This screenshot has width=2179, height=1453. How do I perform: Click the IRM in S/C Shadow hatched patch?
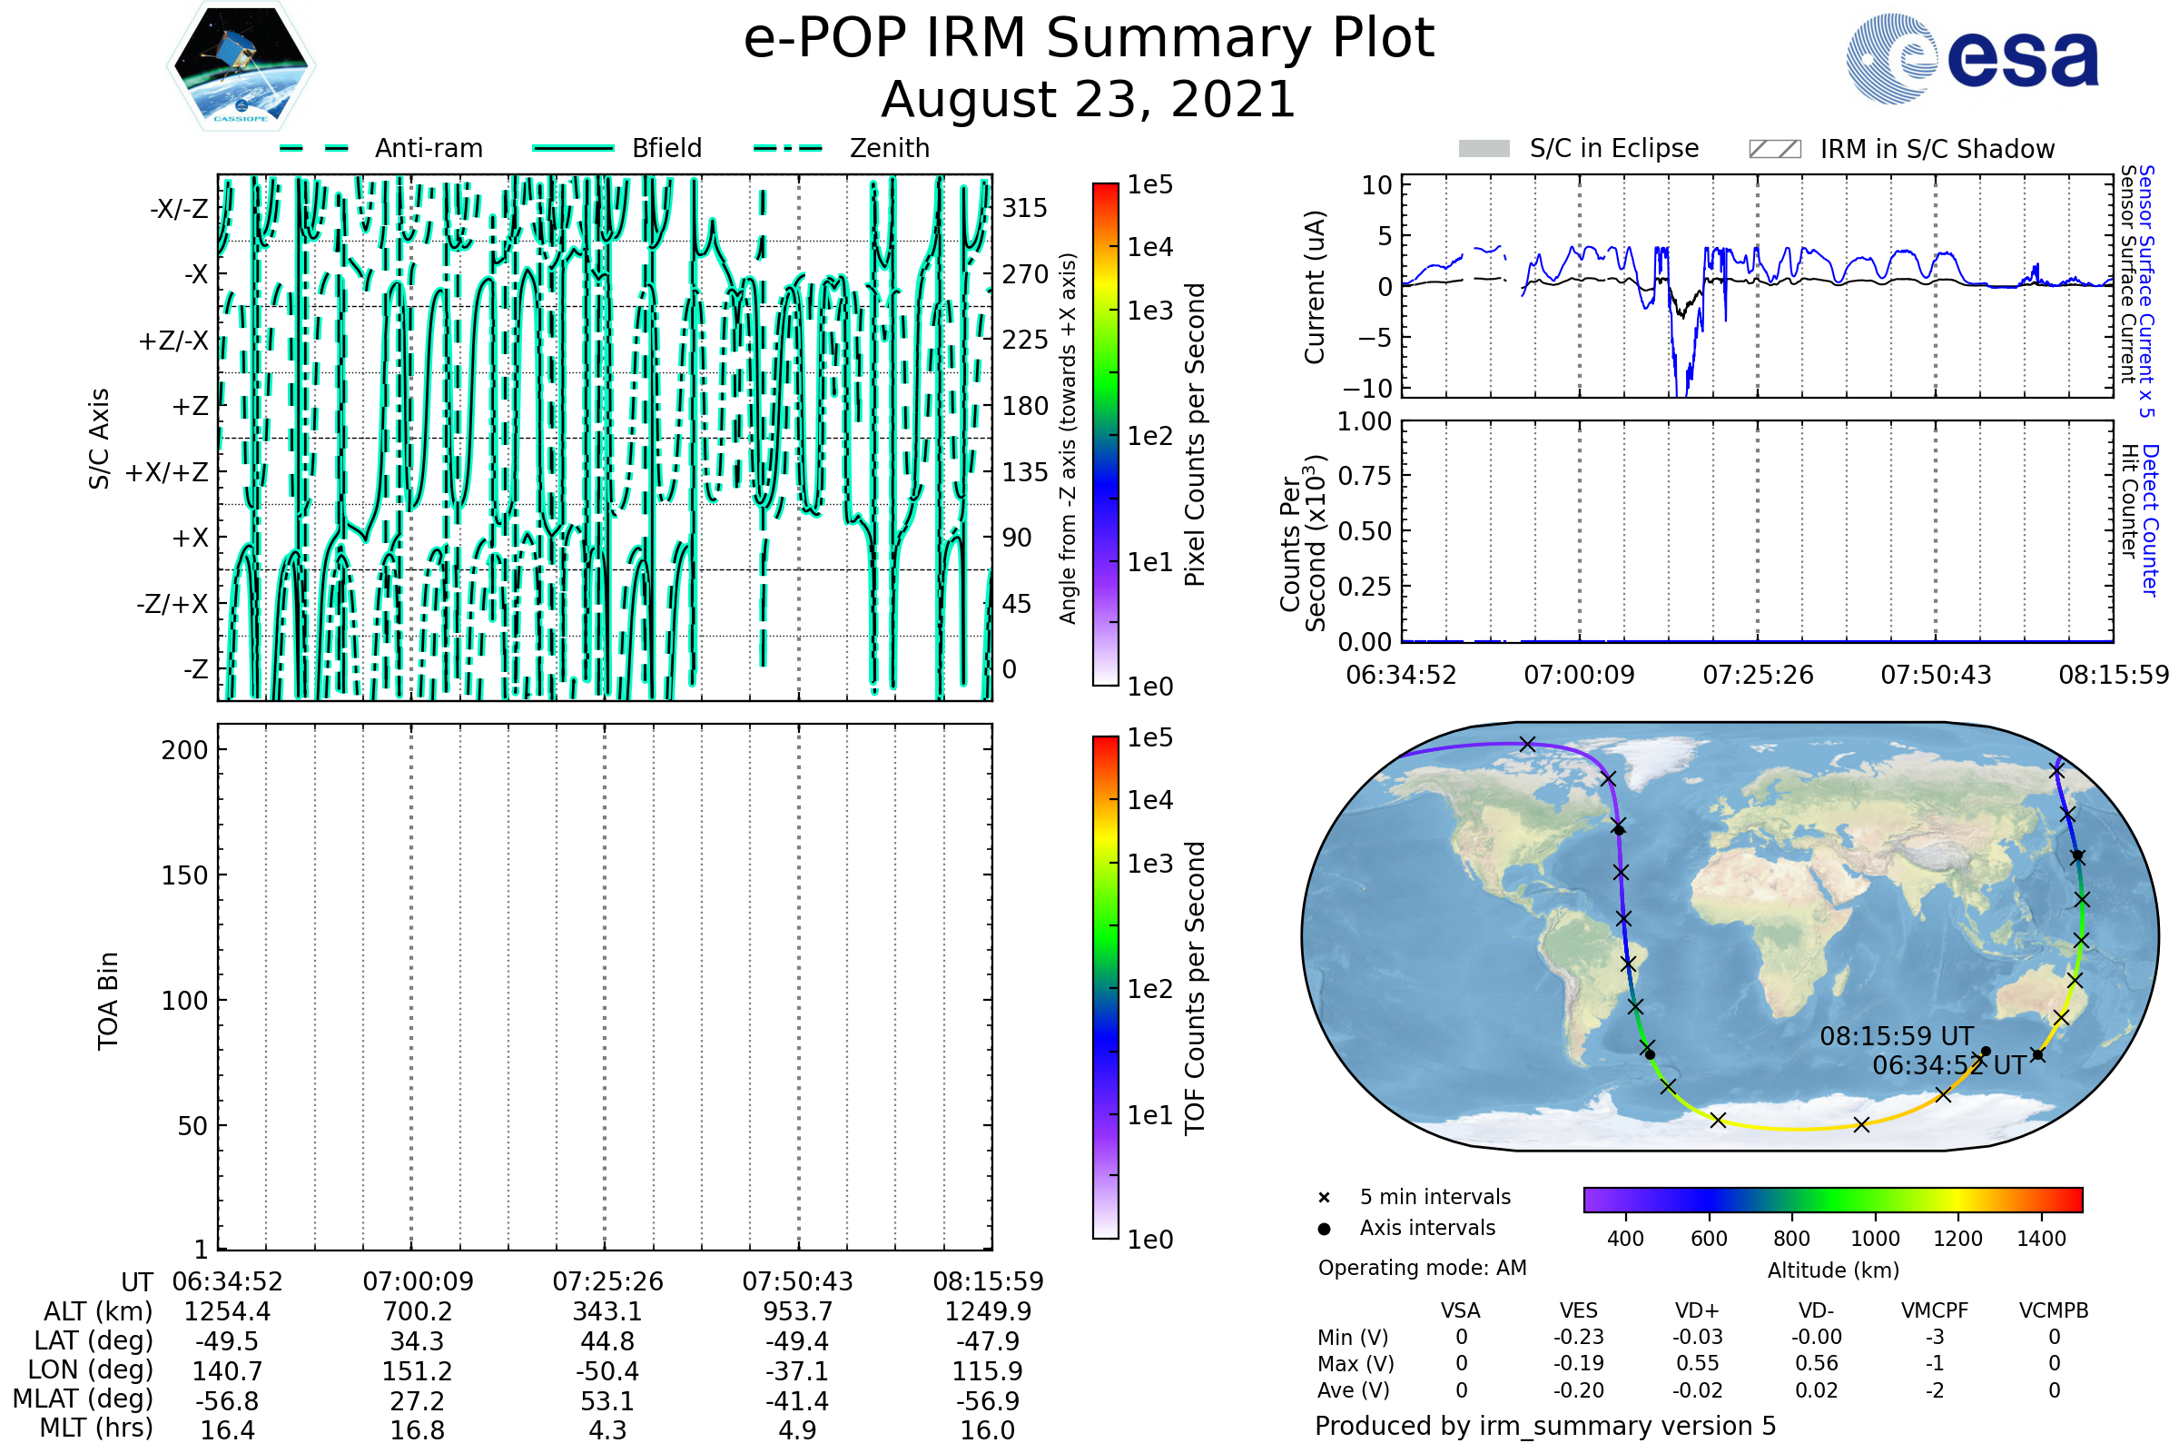pyautogui.click(x=1774, y=149)
